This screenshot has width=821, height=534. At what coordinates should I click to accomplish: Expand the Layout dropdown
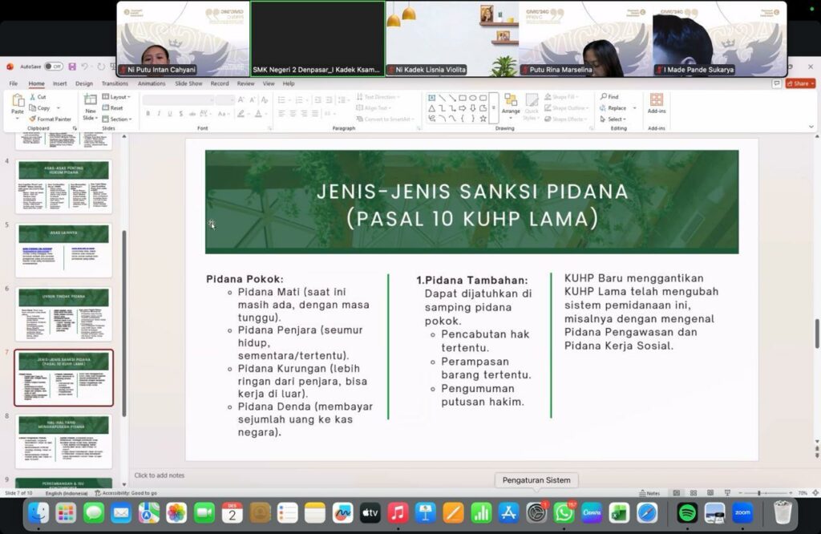tap(119, 97)
